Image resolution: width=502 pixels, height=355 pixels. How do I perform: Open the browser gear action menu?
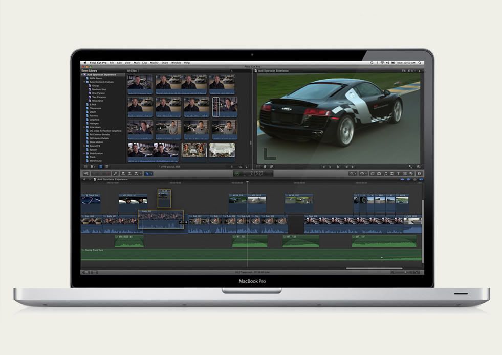click(x=92, y=167)
